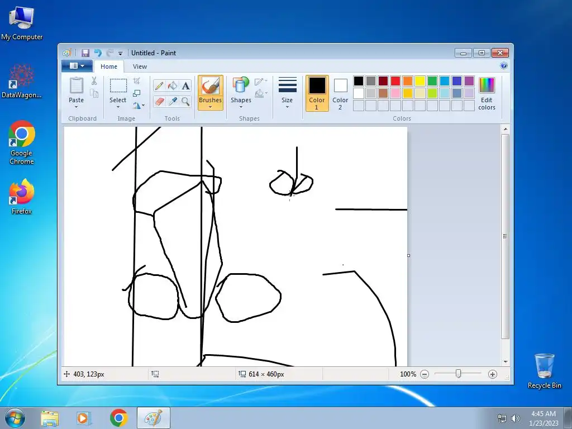This screenshot has width=572, height=429.
Task: Select the Pencil tool
Action: click(159, 85)
